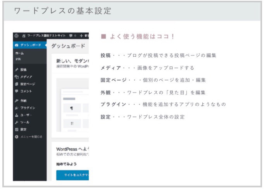Image resolution: width=264 pixels, height=189 pixels.
Task: Click the list block in editor preview
Action: tap(72, 124)
